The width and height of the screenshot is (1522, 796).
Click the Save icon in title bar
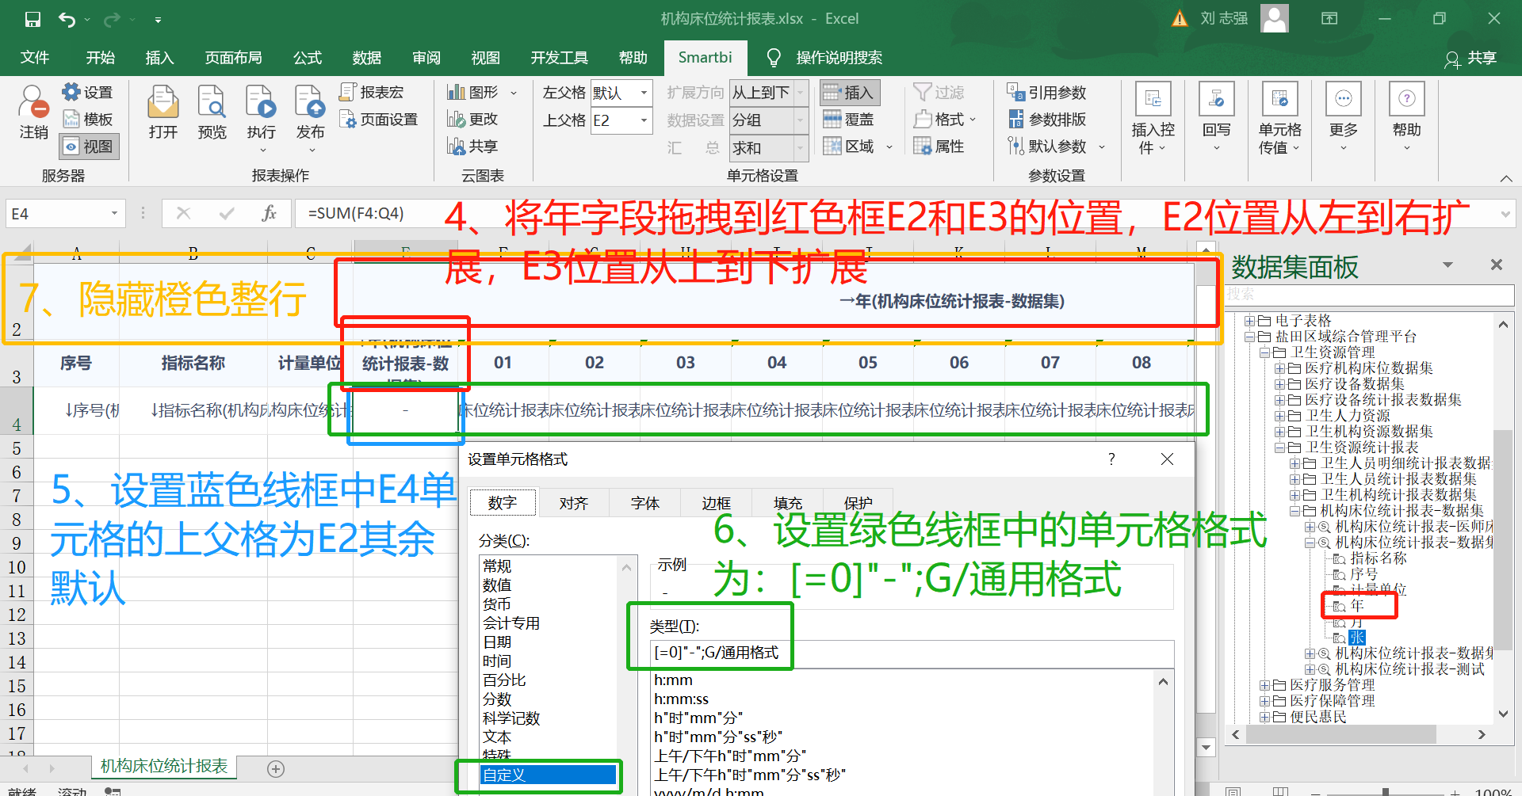pyautogui.click(x=33, y=19)
